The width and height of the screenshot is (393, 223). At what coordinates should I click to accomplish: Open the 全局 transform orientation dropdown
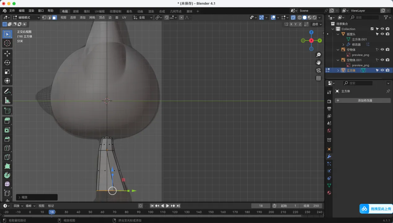[143, 18]
